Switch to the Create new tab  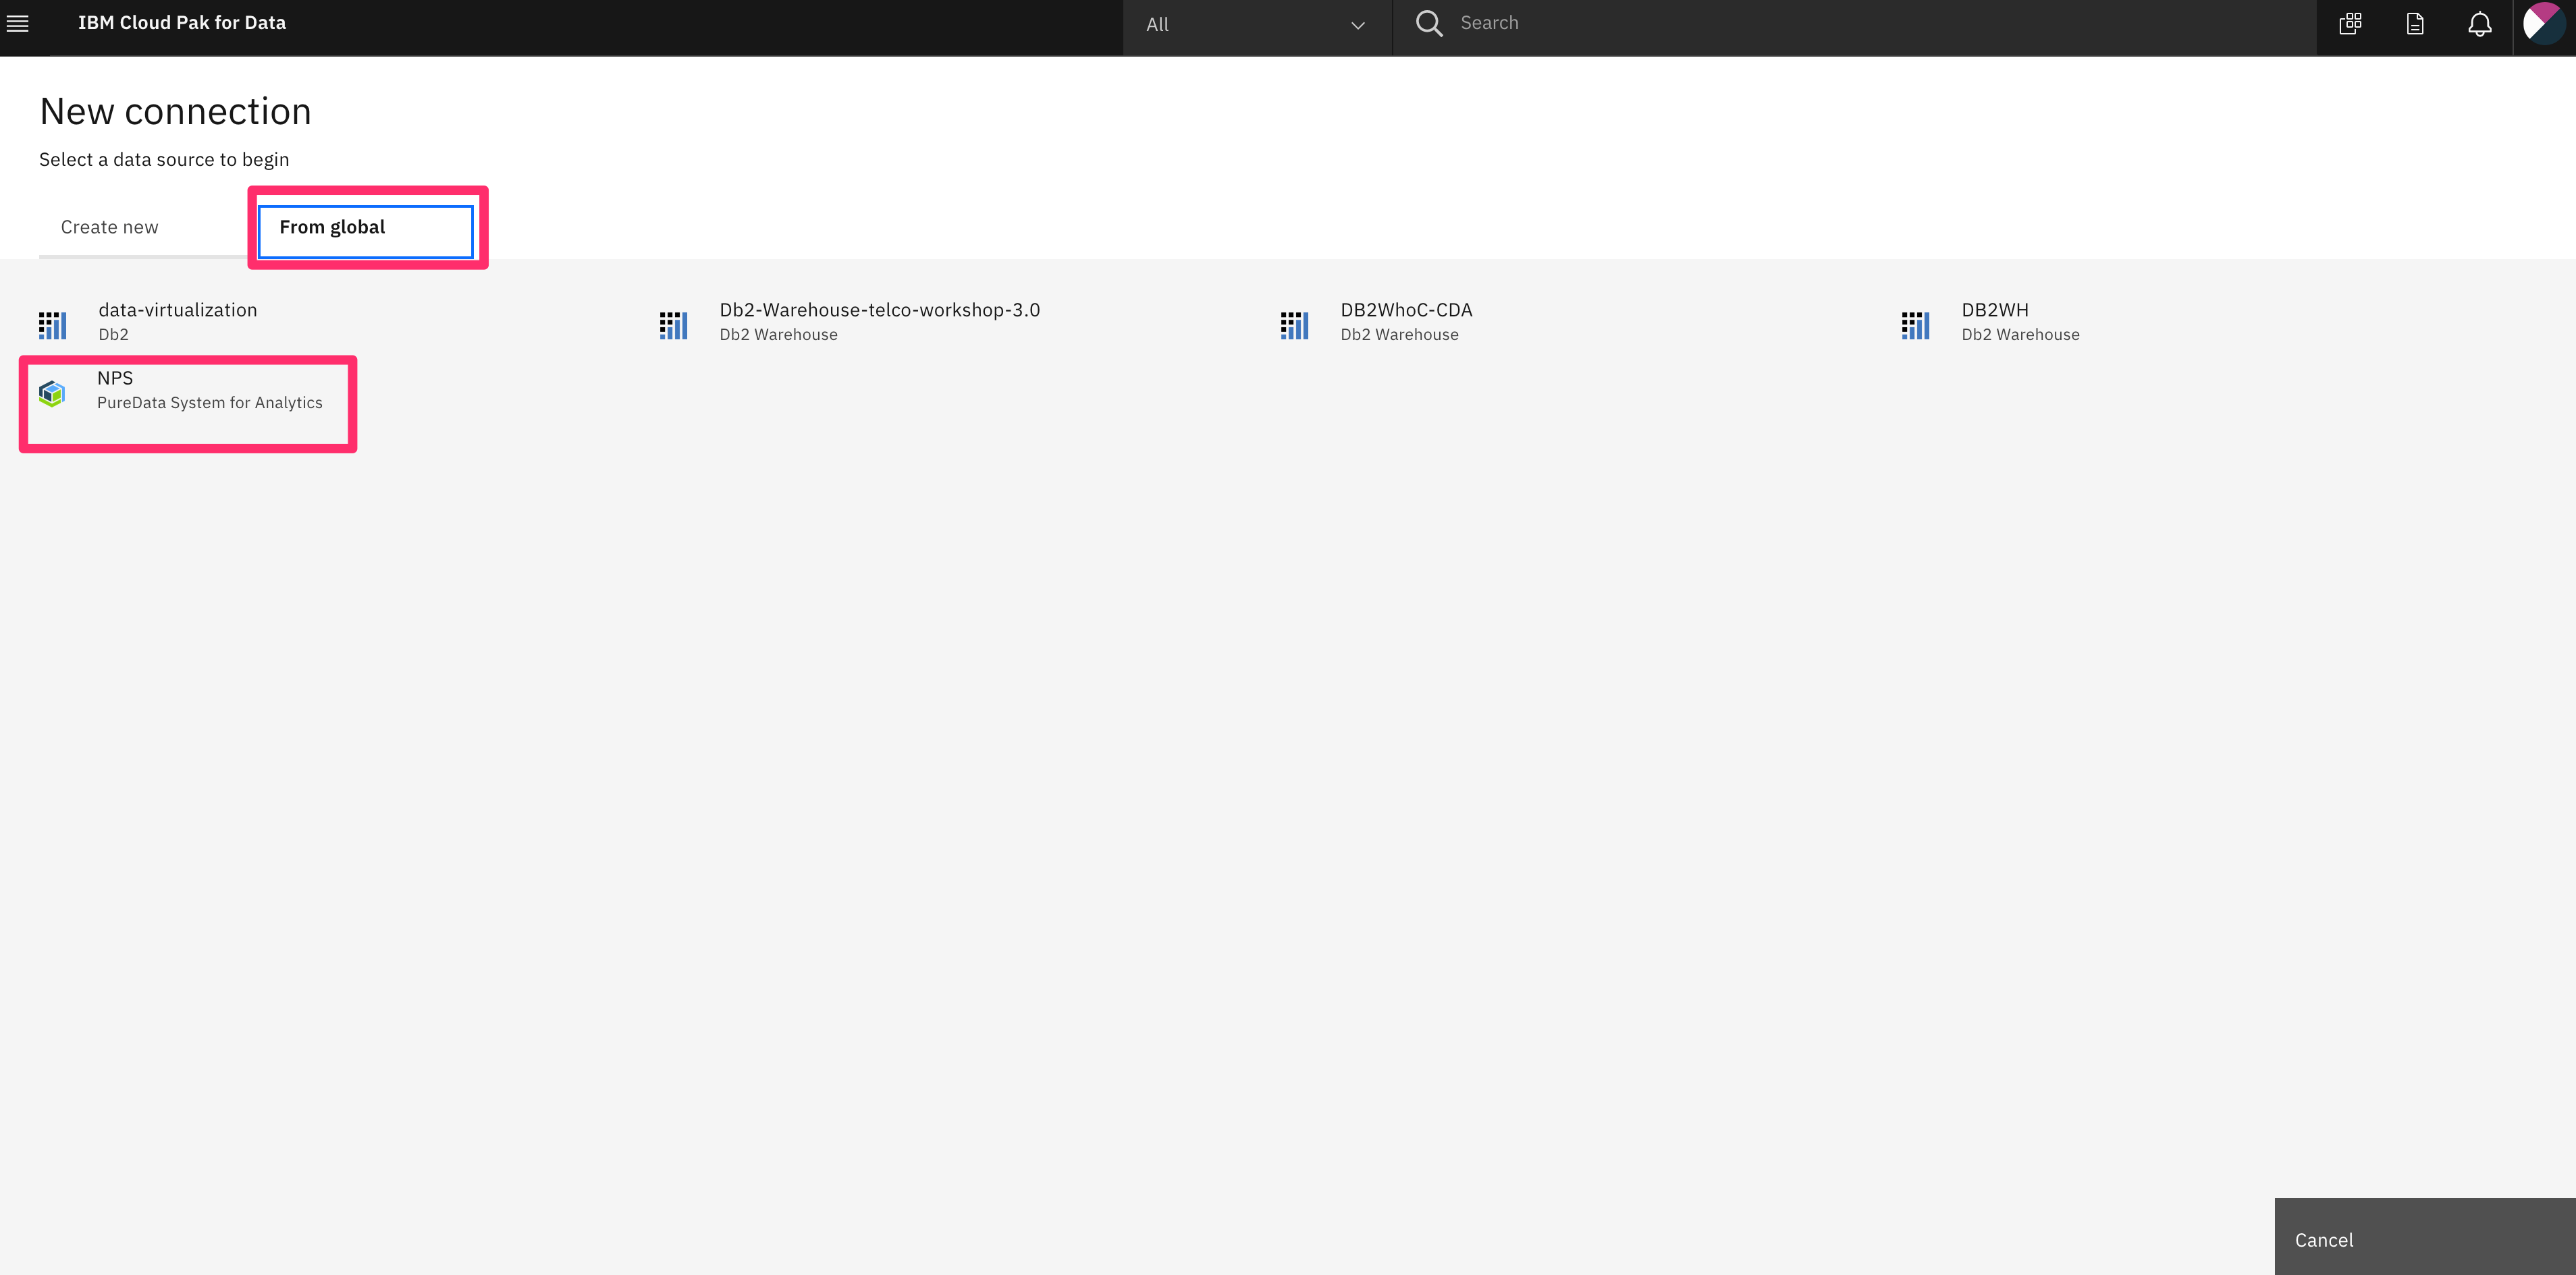point(109,227)
